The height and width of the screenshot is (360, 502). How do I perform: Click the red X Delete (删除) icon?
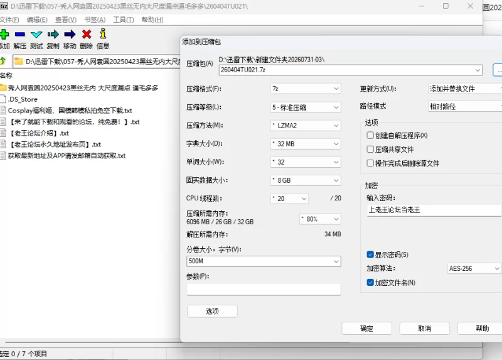[x=87, y=35]
